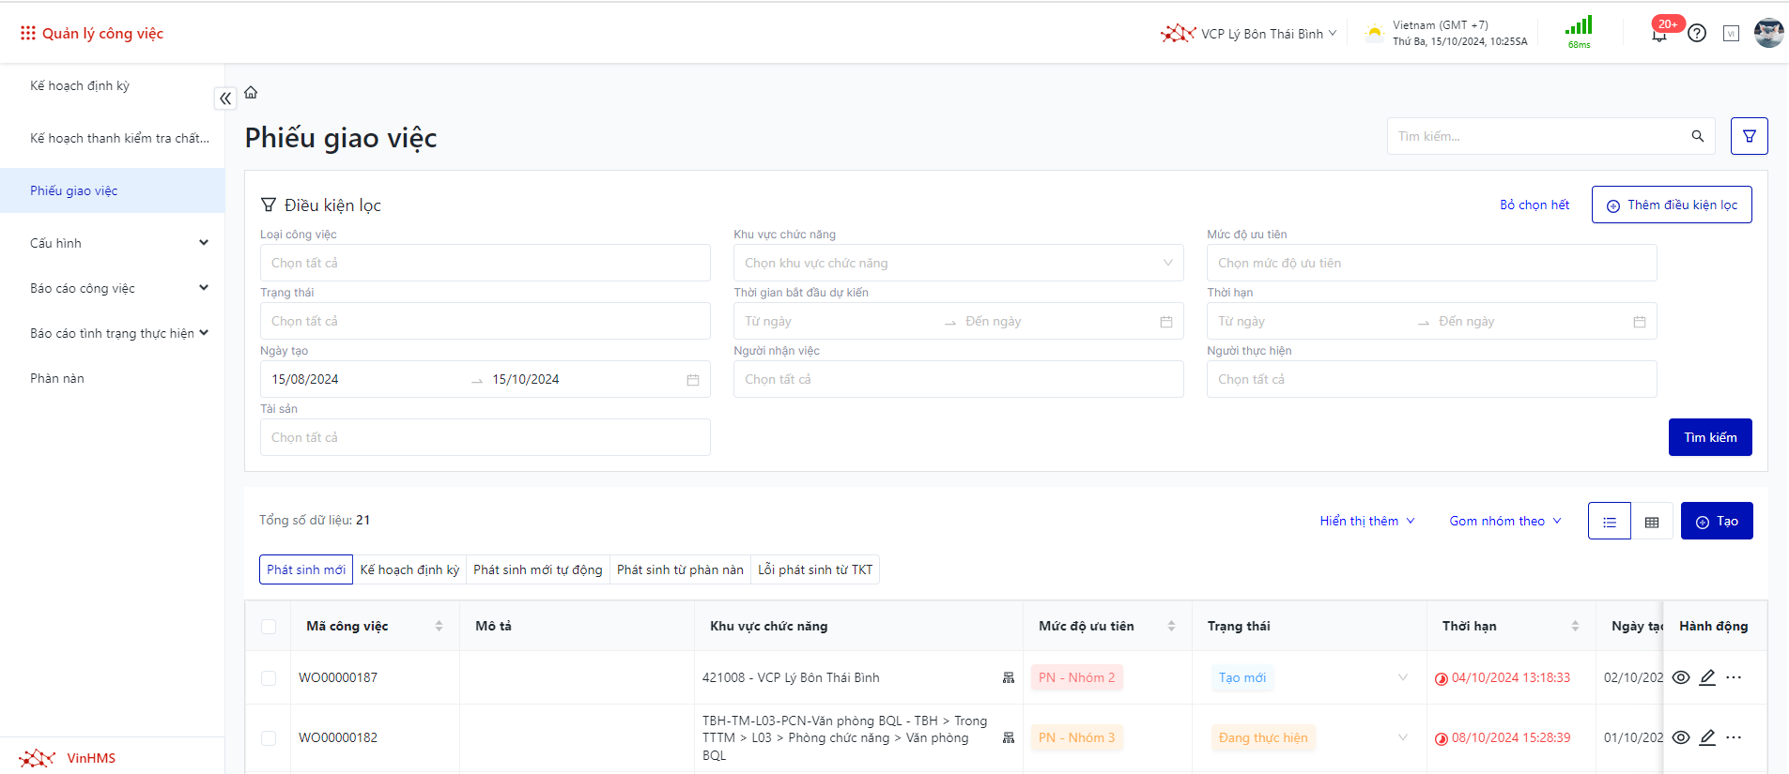
Task: Focus the top Tìm kiếm search field
Action: [1540, 137]
